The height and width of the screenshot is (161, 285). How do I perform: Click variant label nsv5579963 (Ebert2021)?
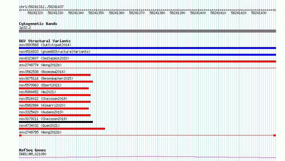tap(40, 85)
